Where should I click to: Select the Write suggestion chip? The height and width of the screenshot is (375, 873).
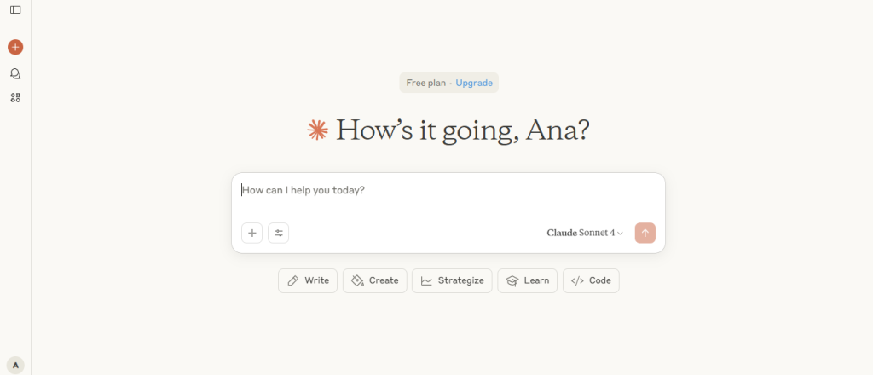(x=308, y=280)
